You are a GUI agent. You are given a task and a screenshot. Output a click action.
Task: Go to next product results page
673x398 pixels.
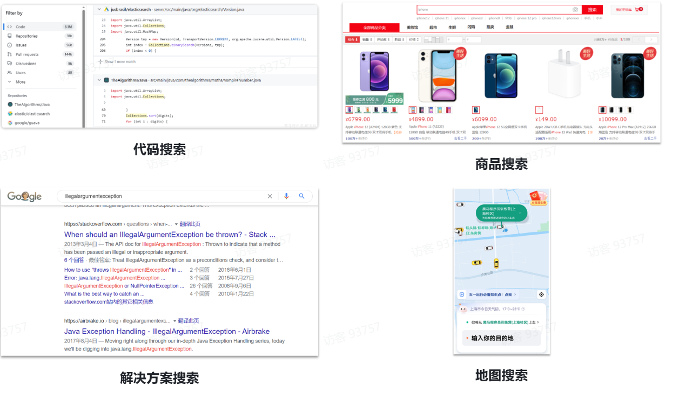652,39
